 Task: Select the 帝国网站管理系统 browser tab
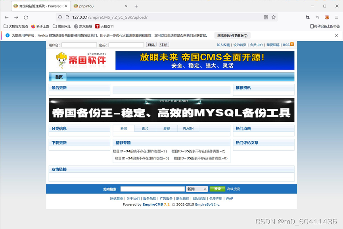[x=41, y=6]
